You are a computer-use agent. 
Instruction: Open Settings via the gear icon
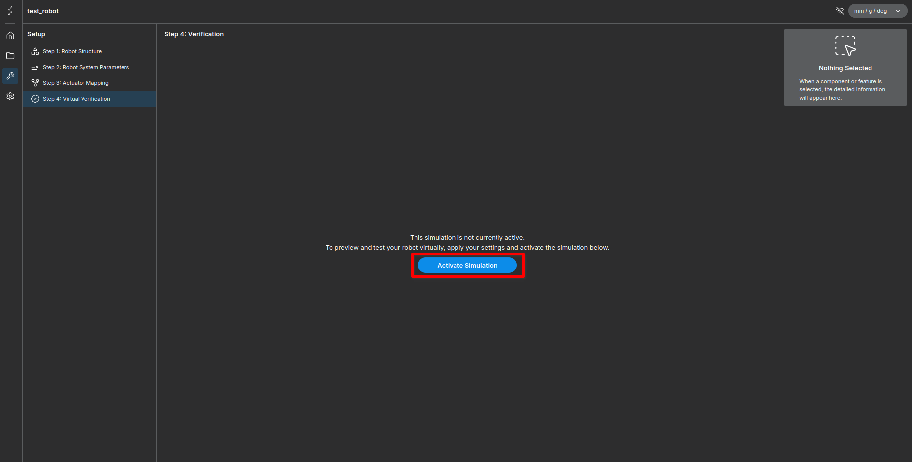click(10, 96)
